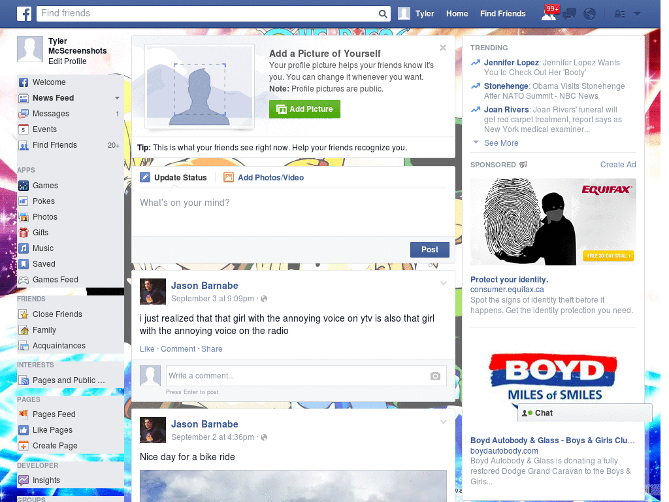Click the Games Feed controller icon
This screenshot has width=669, height=502.
click(24, 280)
